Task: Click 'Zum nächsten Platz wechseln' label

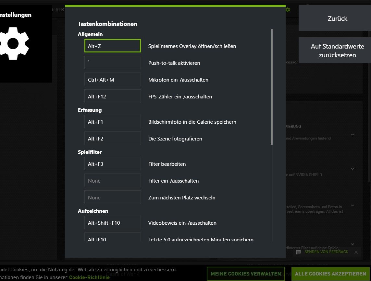Action: [x=182, y=197]
